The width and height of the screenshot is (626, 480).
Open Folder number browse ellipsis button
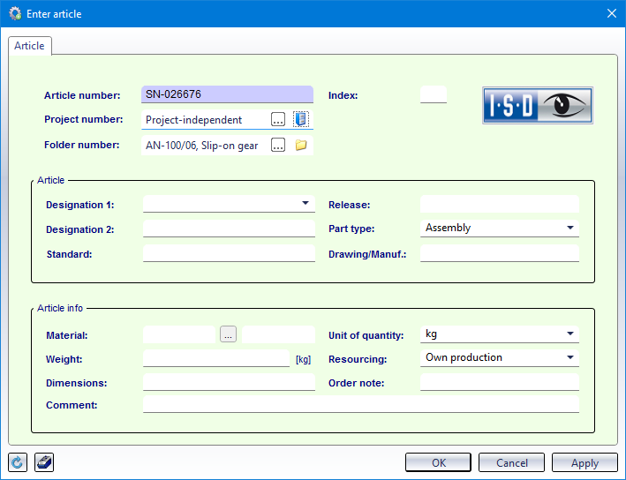click(278, 146)
